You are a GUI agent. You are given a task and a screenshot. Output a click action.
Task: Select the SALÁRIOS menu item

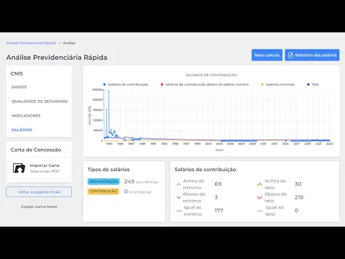coord(22,129)
